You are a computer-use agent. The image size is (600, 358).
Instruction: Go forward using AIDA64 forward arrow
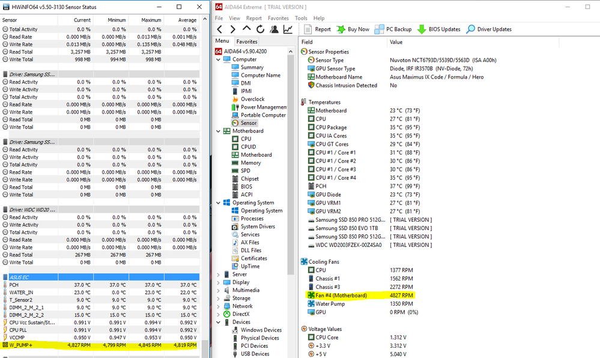click(x=232, y=29)
